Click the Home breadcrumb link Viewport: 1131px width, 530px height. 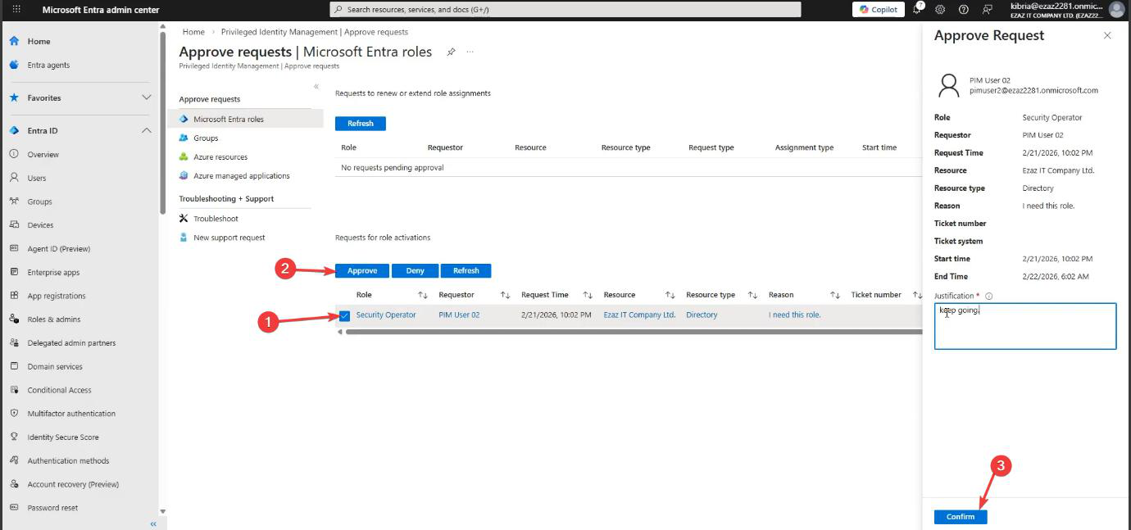pos(193,32)
